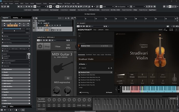Viewport: 179px width, 112px height.
Task: Open the Transport menu
Action: click(x=39, y=3)
